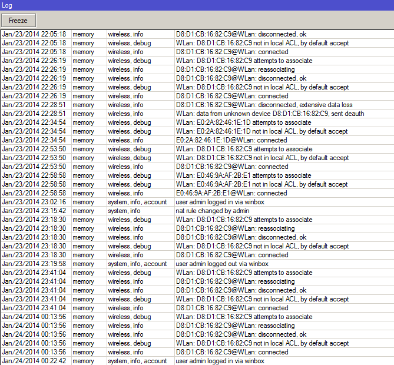This screenshot has width=394, height=365.
Task: Select E0:46:9A:AF:2B:E1 not in local ACL entry
Action: click(x=262, y=184)
